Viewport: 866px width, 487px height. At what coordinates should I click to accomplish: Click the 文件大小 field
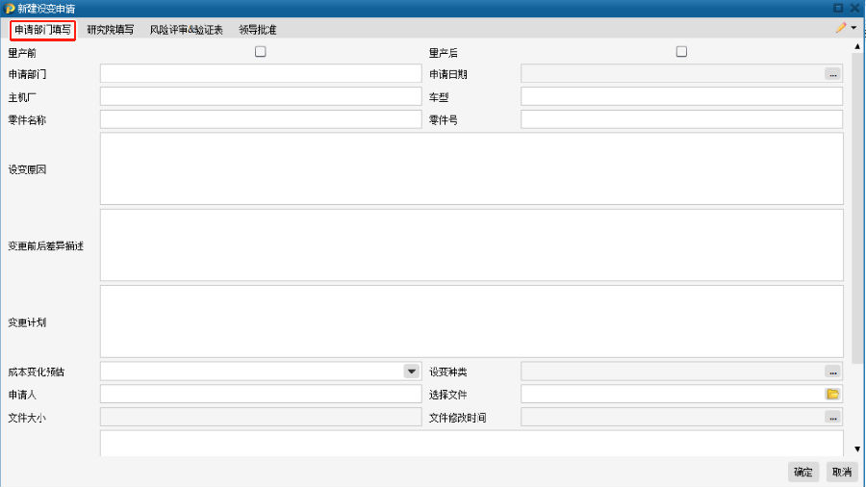pyautogui.click(x=261, y=418)
